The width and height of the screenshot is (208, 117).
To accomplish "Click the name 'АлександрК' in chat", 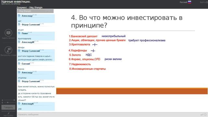I will (x=28, y=104).
